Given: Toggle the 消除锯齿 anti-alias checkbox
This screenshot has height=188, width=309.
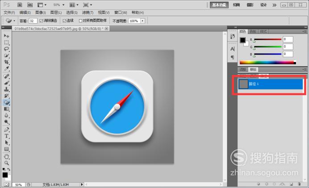Looking at the screenshot, I should click(x=41, y=21).
